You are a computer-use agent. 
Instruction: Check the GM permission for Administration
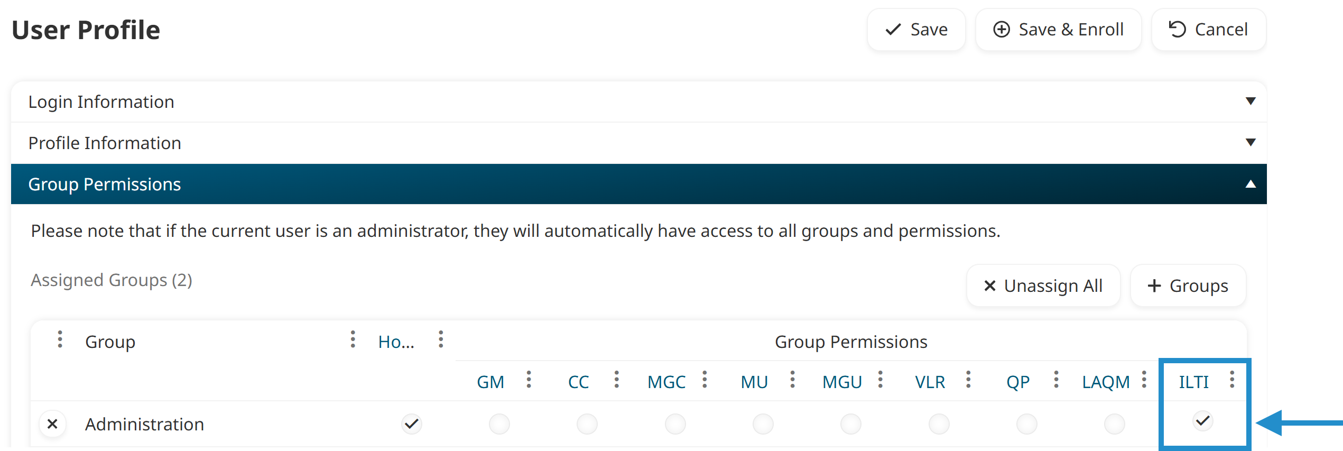[x=499, y=424]
